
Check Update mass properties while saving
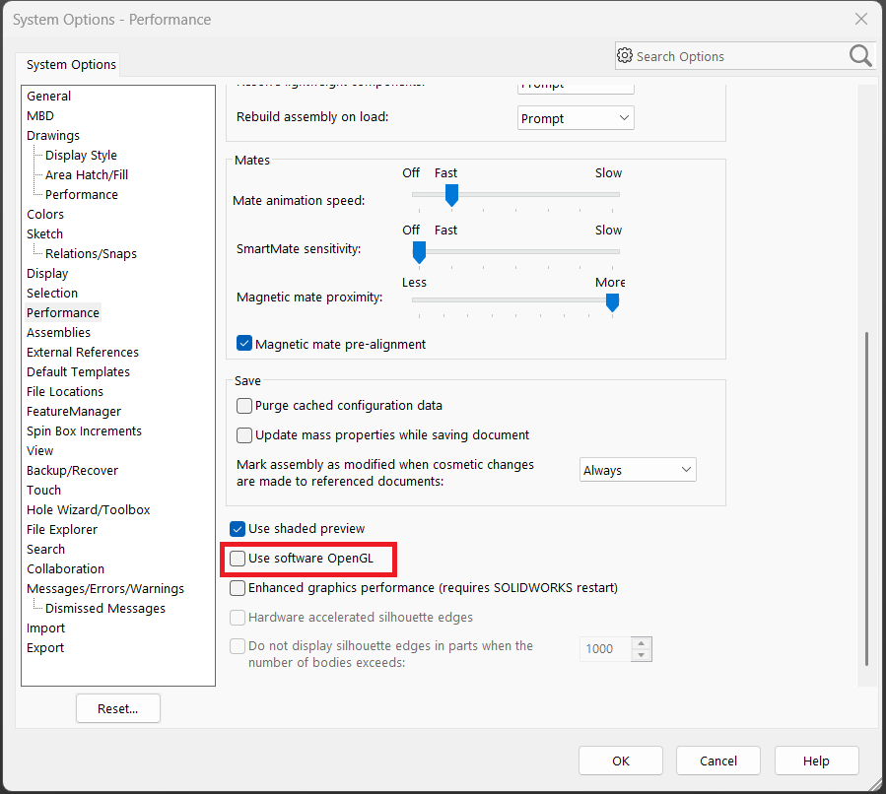244,434
